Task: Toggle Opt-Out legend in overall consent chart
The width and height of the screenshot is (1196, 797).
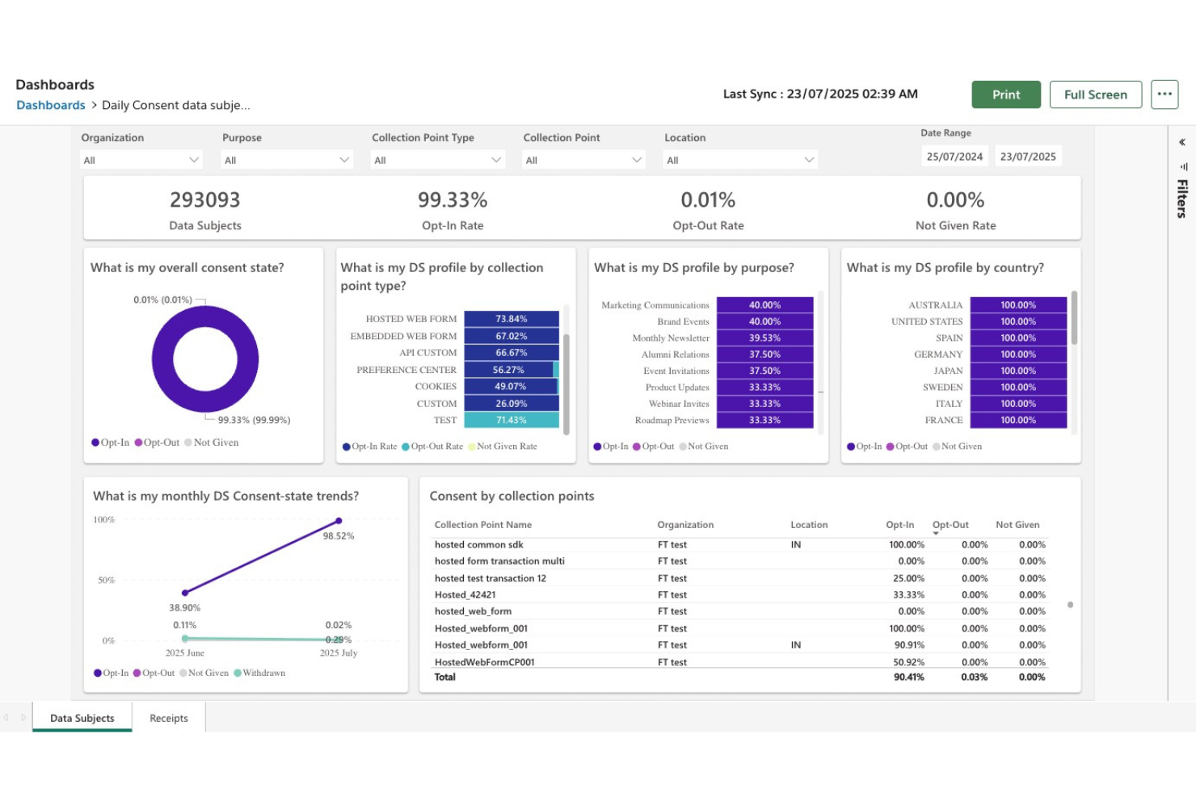Action: pos(157,443)
